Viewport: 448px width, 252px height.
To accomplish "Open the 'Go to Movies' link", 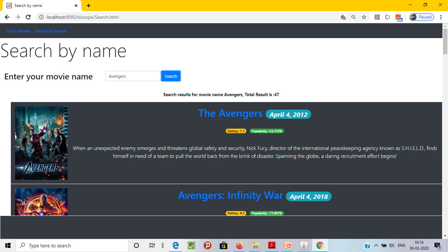I will point(19,31).
